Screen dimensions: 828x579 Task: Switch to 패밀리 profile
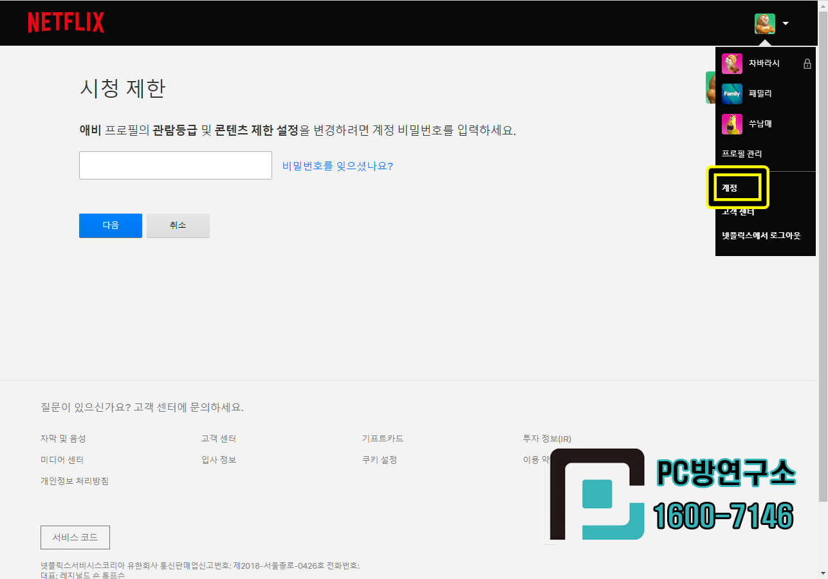[x=760, y=94]
